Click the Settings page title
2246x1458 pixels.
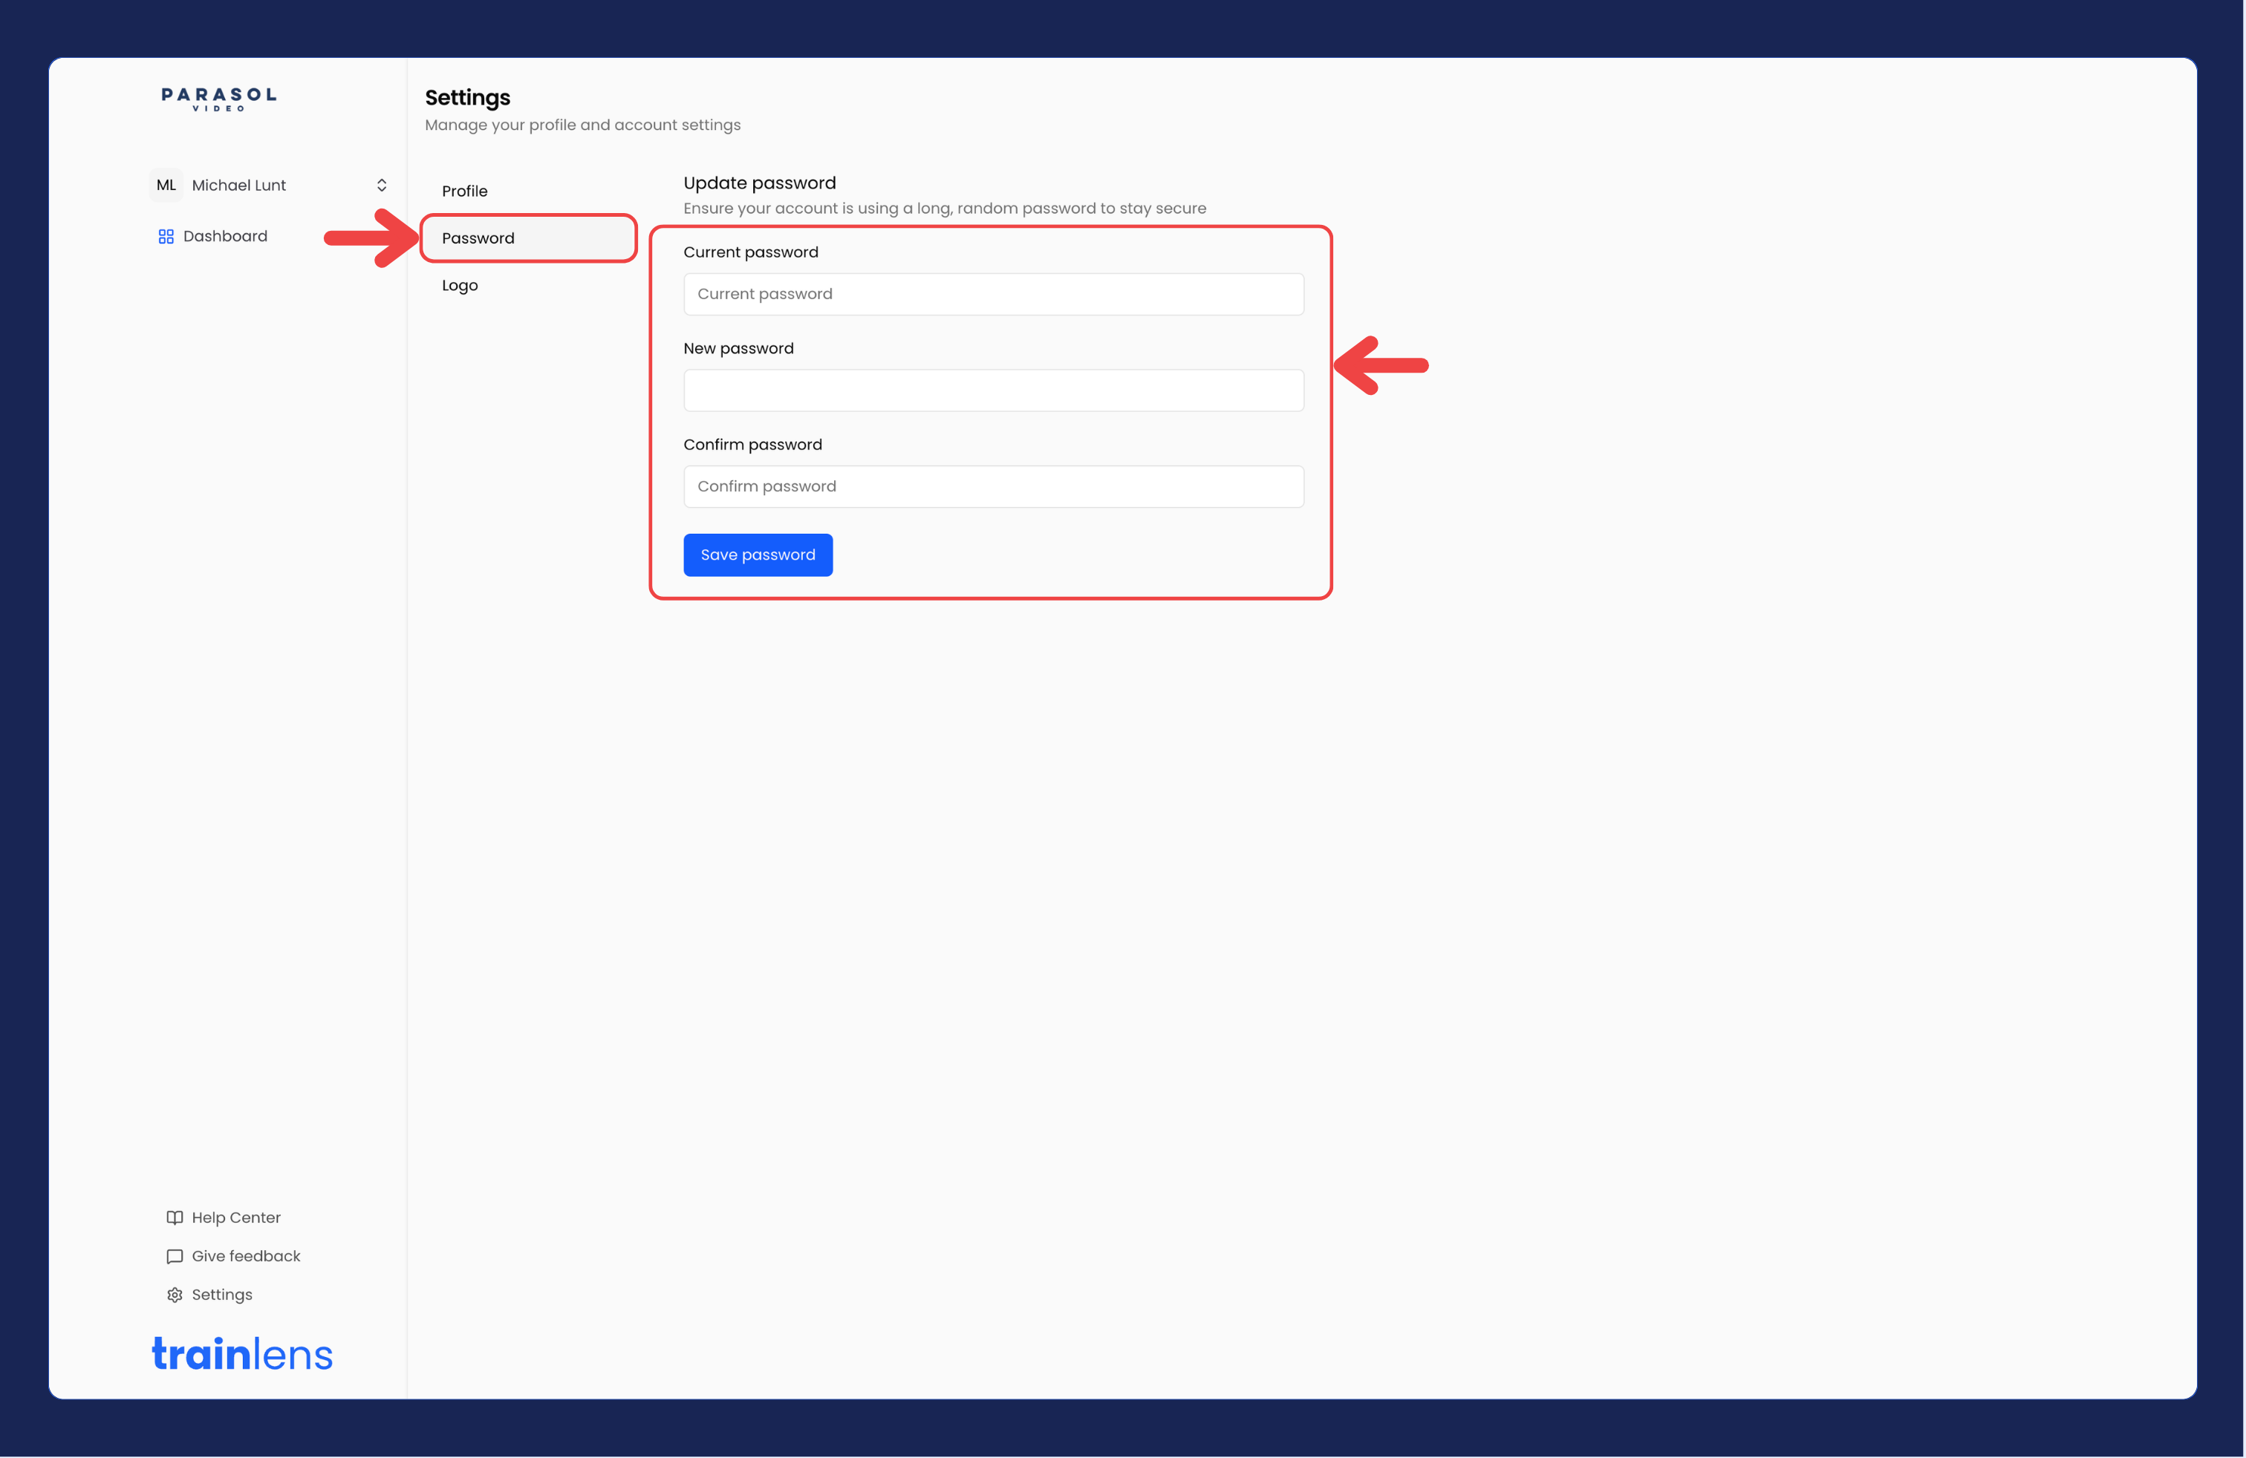tap(467, 98)
